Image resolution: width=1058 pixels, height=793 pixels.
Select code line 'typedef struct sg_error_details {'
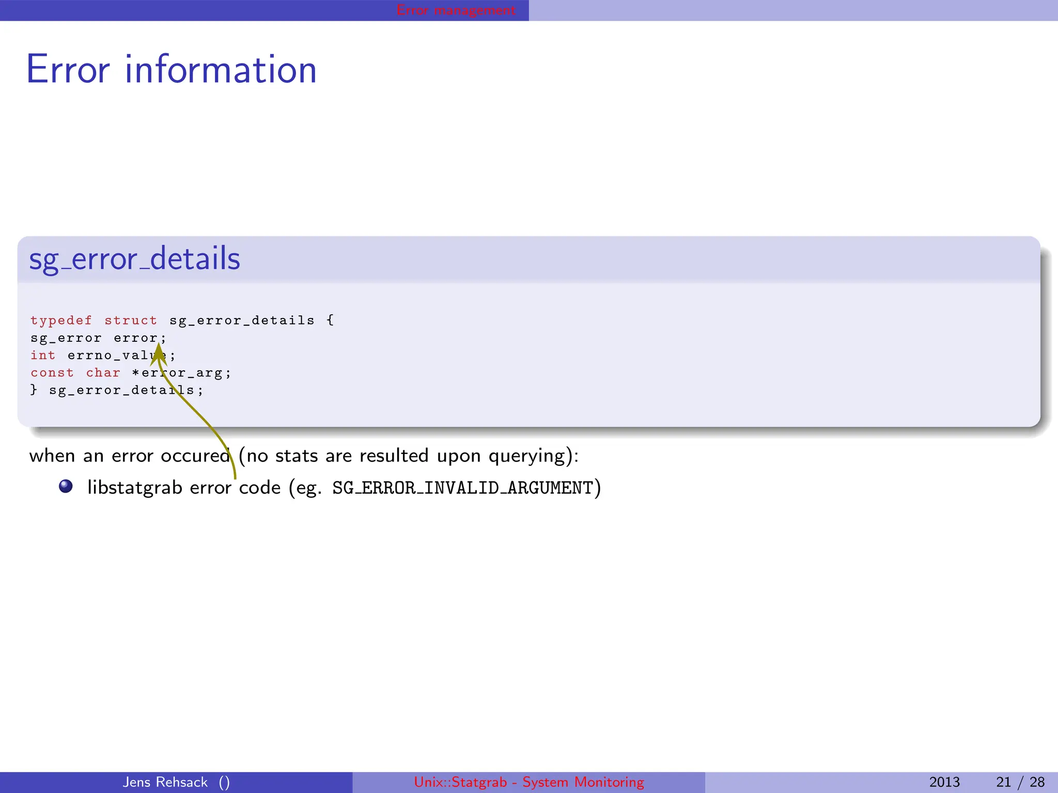[x=182, y=321]
